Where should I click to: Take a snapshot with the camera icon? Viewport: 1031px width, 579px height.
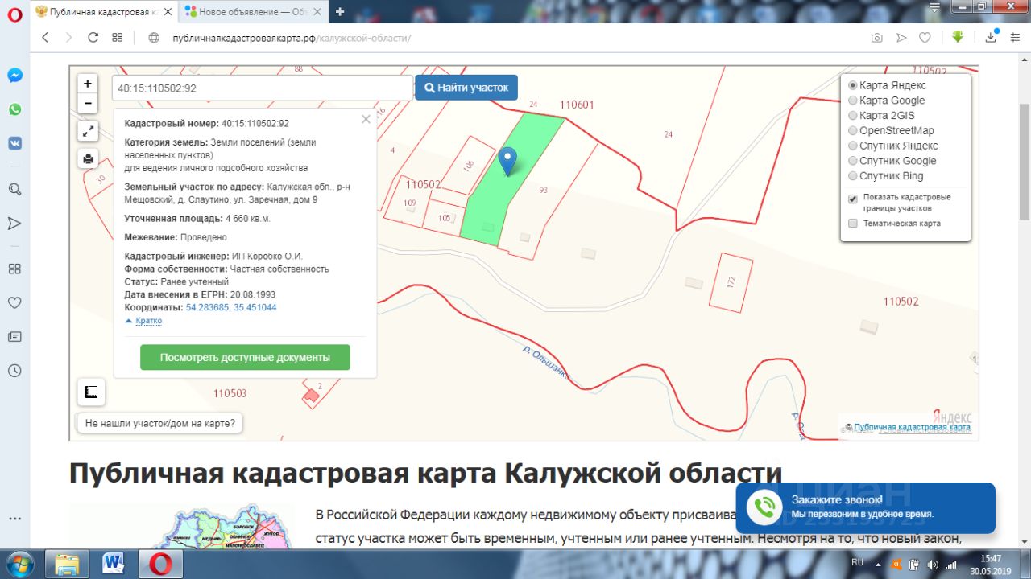[876, 38]
